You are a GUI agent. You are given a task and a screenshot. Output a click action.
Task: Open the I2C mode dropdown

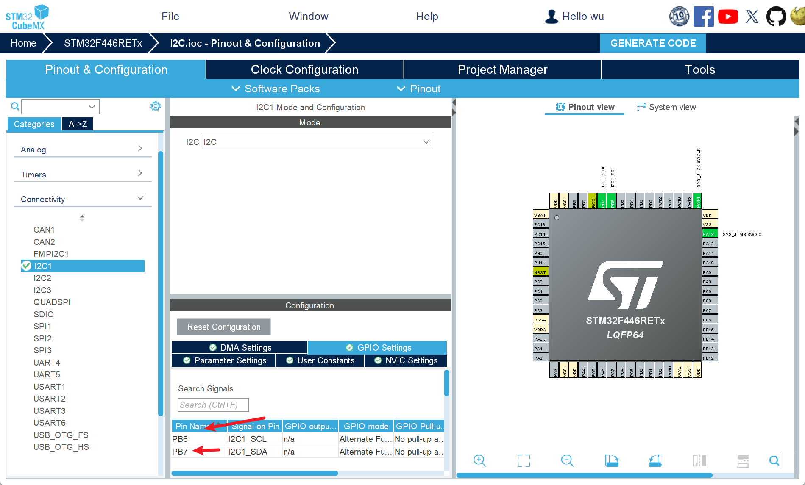317,142
